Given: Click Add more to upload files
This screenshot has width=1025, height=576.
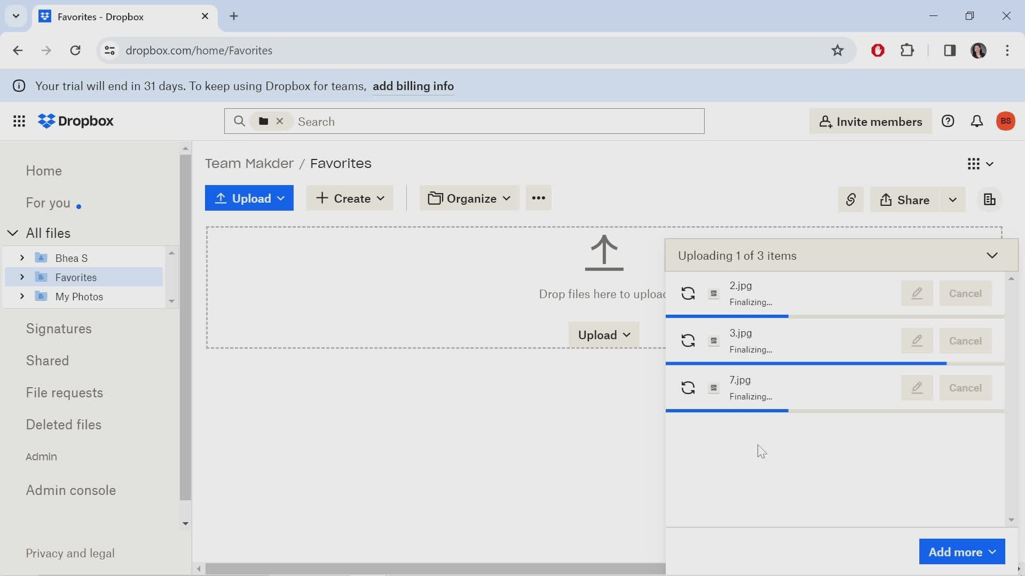Looking at the screenshot, I should [963, 552].
